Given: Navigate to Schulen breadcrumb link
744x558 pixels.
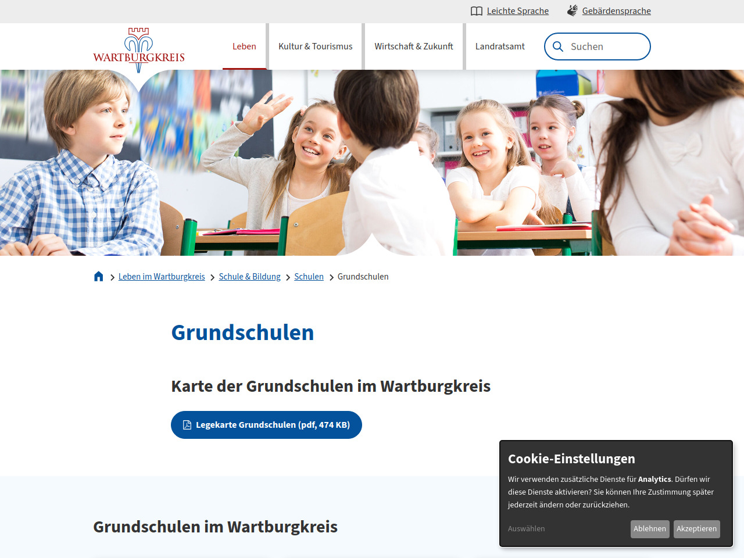Looking at the screenshot, I should pos(309,277).
